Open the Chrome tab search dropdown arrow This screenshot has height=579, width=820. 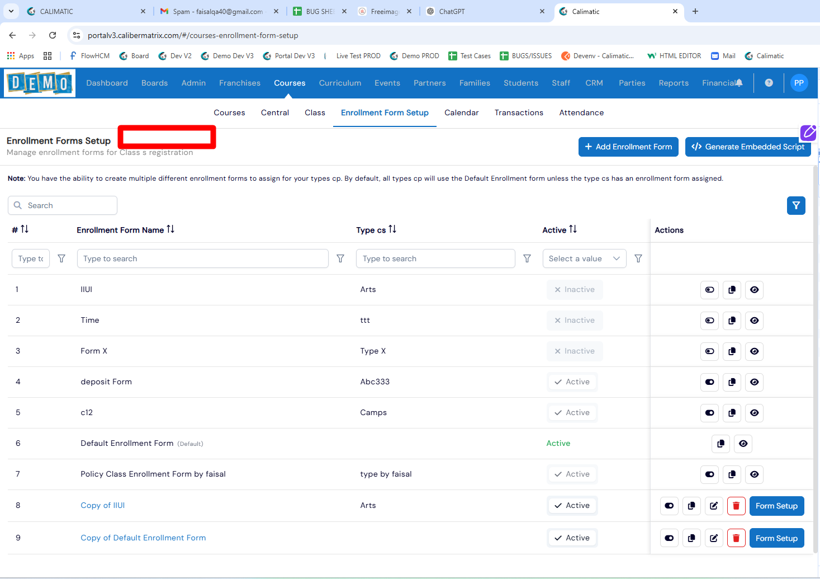[x=11, y=11]
